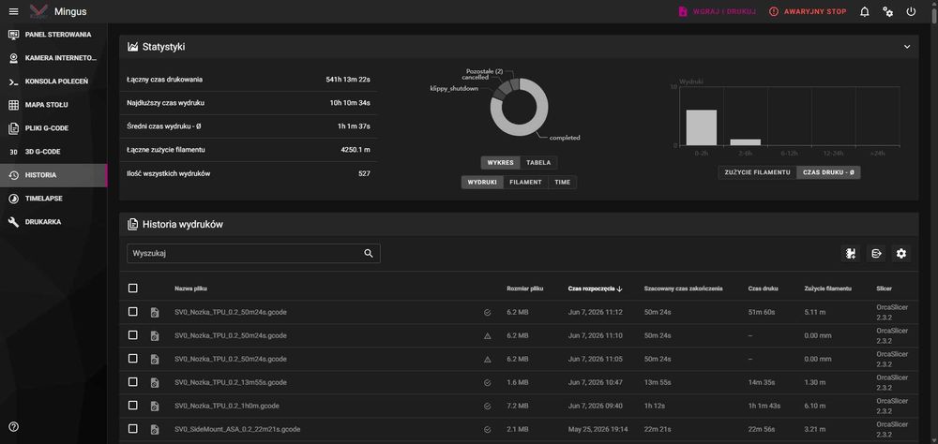The image size is (938, 444).
Task: Sort by Czas rozpoczęcia column arrow
Action: [x=620, y=289]
